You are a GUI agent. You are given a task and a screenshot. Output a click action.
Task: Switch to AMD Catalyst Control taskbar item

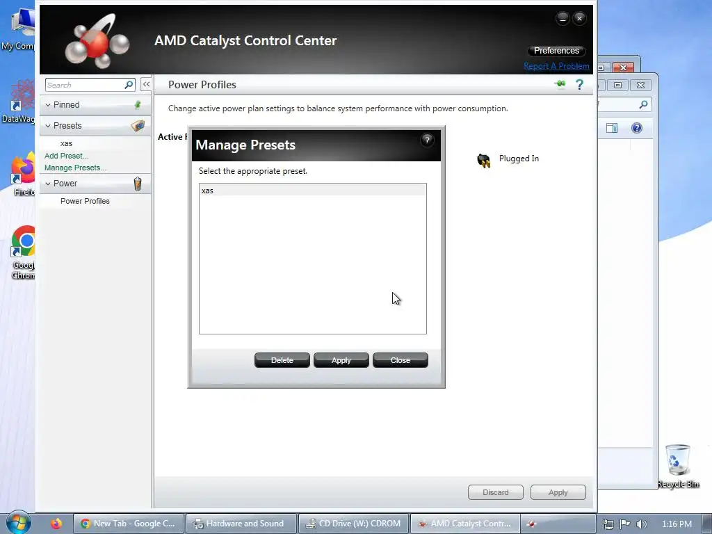click(x=465, y=524)
